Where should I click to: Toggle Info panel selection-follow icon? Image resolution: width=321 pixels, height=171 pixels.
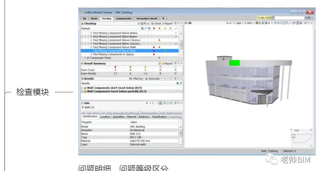(160, 103)
